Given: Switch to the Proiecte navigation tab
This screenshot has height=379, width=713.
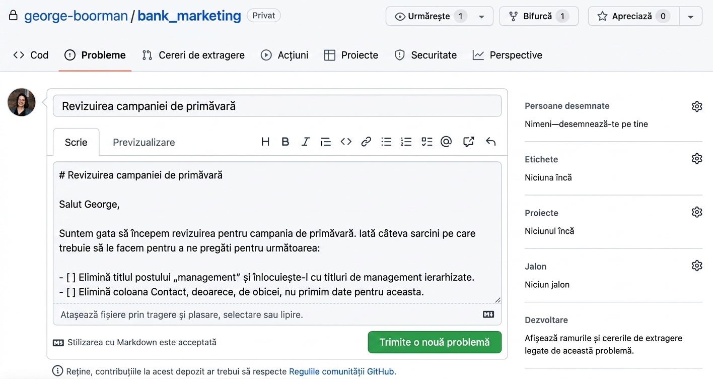Looking at the screenshot, I should click(351, 55).
